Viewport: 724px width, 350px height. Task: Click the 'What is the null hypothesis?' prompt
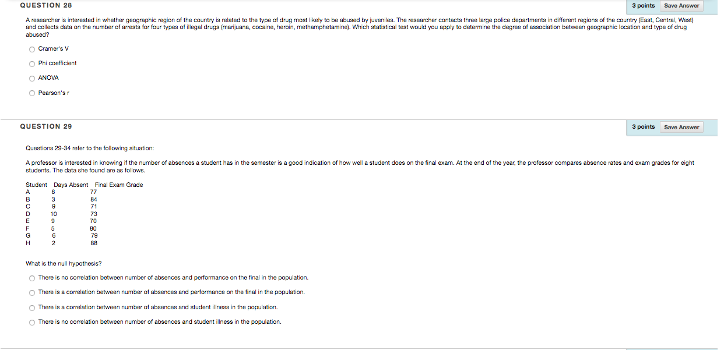(x=64, y=263)
